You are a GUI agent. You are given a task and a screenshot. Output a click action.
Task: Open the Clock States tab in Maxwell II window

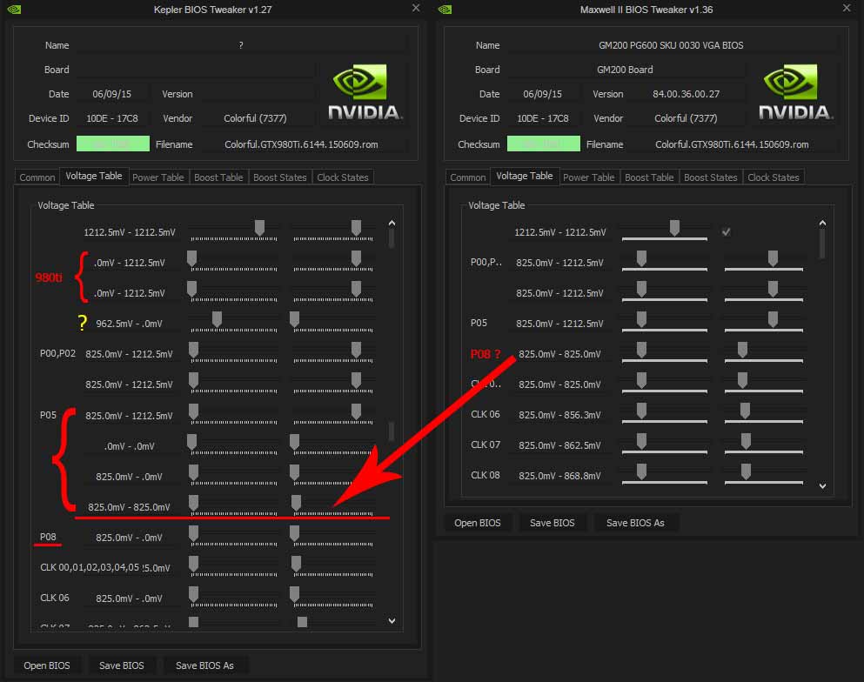click(774, 177)
